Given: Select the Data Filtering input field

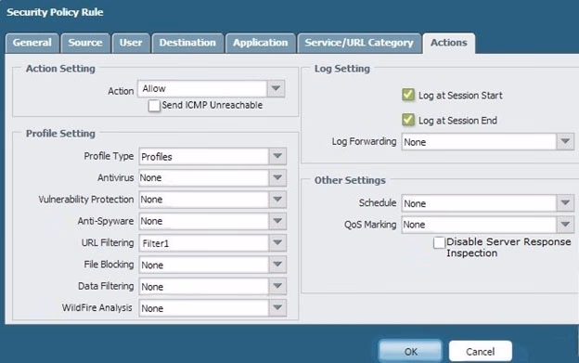Looking at the screenshot, I should tap(204, 286).
